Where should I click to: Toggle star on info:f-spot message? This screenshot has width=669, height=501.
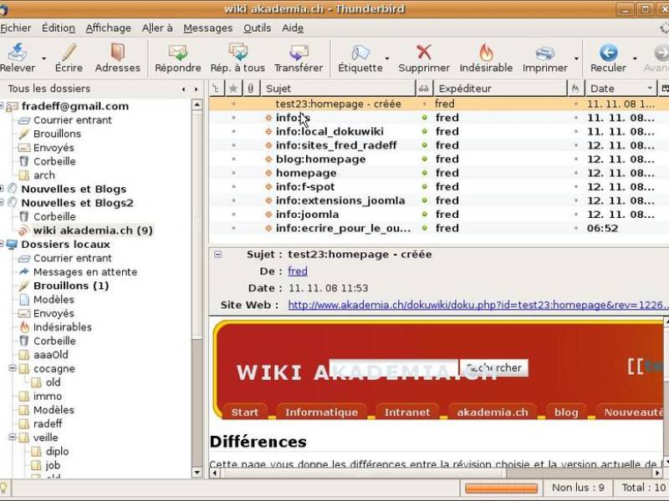point(233,186)
